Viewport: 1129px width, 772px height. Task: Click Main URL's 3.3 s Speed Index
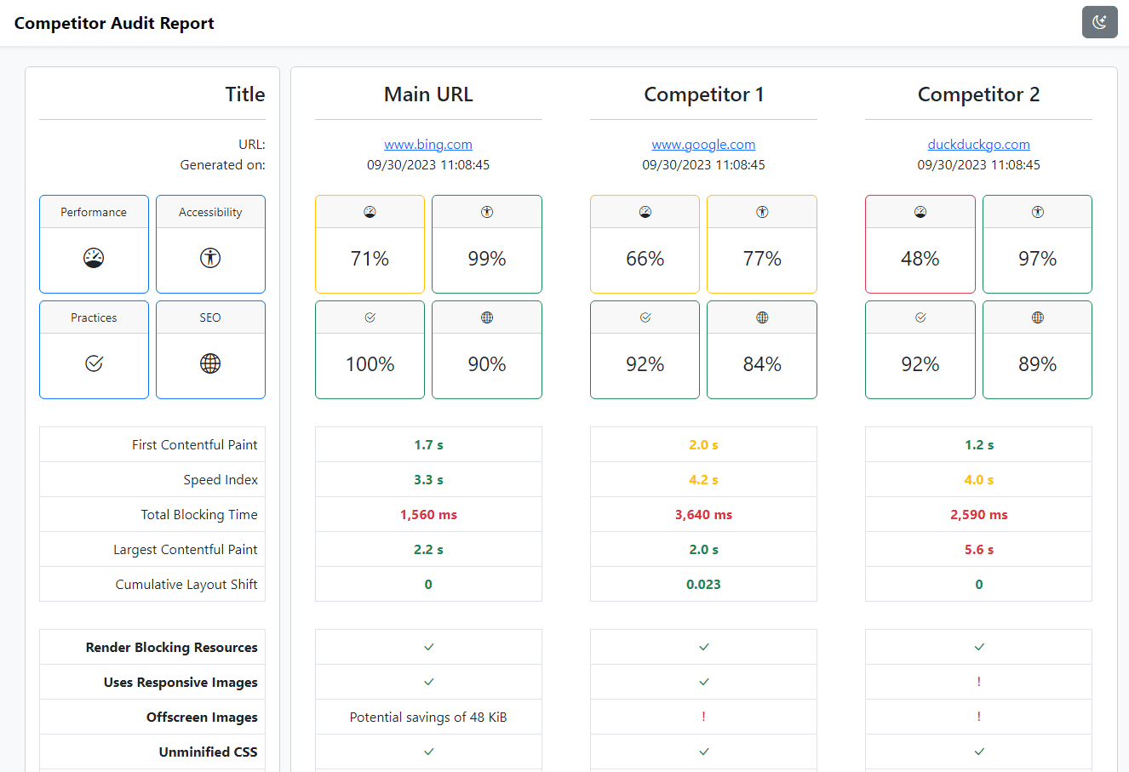click(428, 480)
